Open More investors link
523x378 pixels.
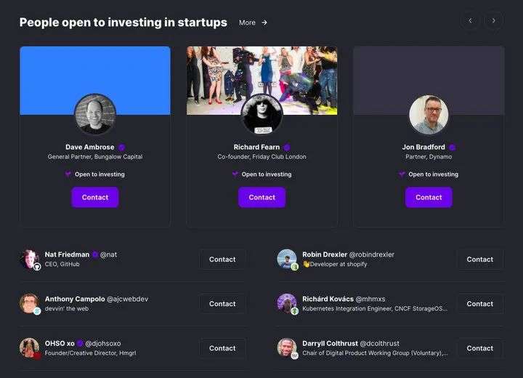254,23
